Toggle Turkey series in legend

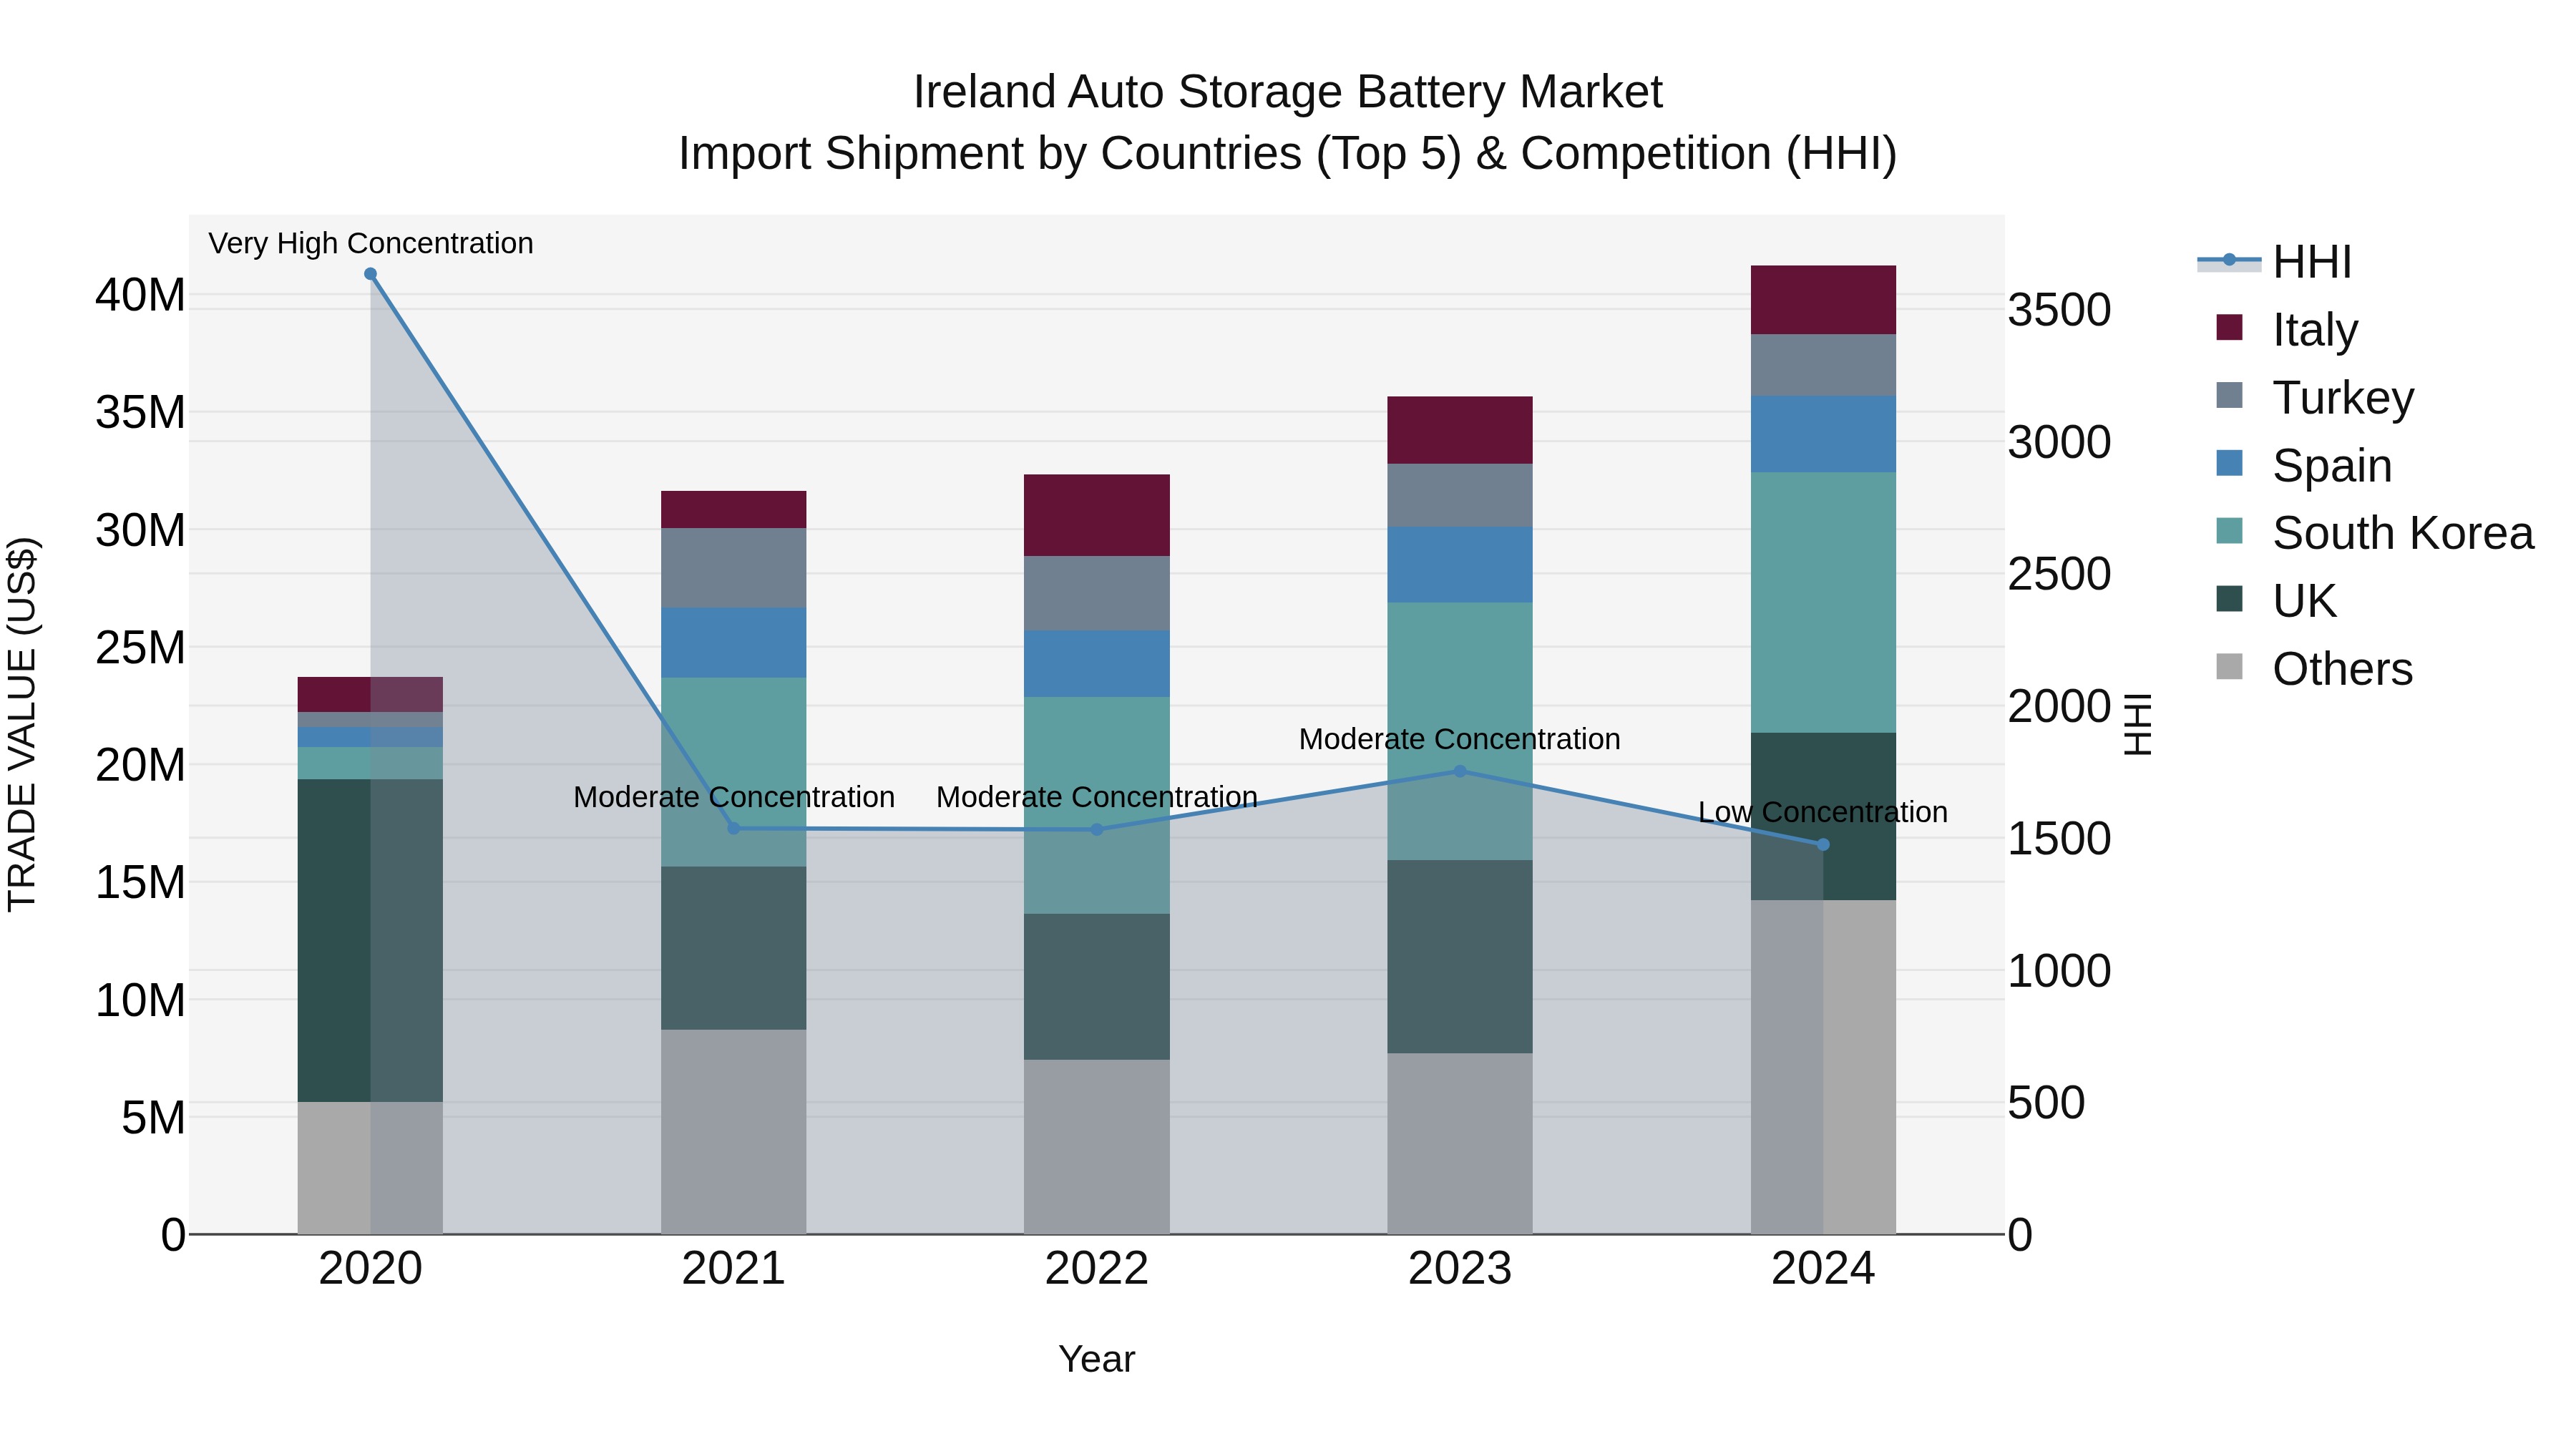coord(2314,397)
